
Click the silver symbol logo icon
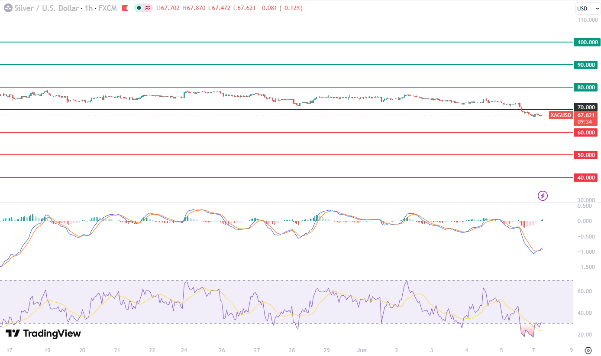tap(8, 8)
